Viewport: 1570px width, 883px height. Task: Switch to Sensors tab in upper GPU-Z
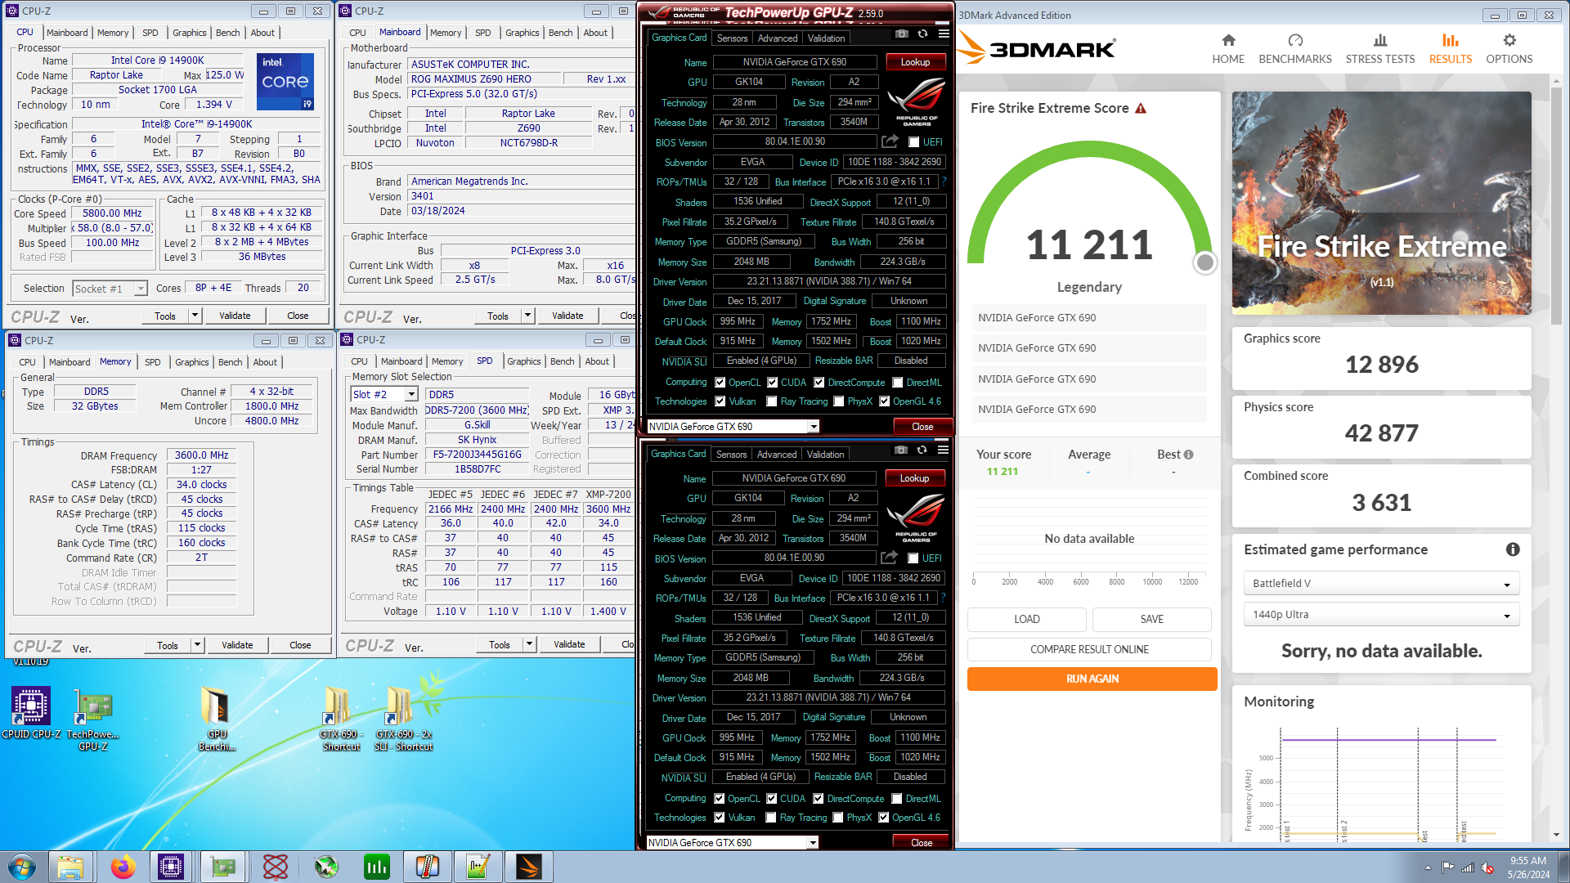coord(732,38)
